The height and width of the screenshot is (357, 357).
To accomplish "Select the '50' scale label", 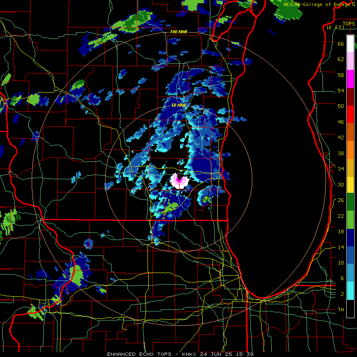I will tap(341, 106).
